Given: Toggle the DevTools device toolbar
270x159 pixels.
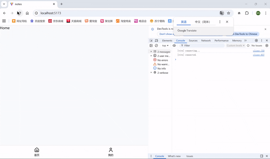Looking at the screenshot, I should pos(156,40).
